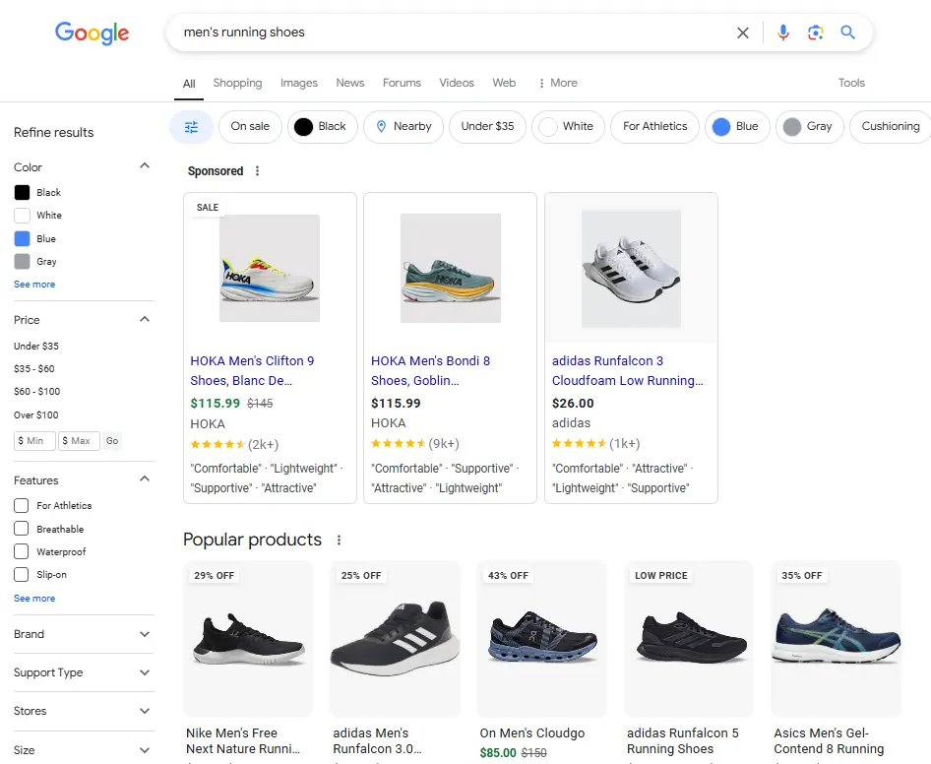
Task: Click the HOKA Bondi 8 shoe image
Action: pos(451,269)
